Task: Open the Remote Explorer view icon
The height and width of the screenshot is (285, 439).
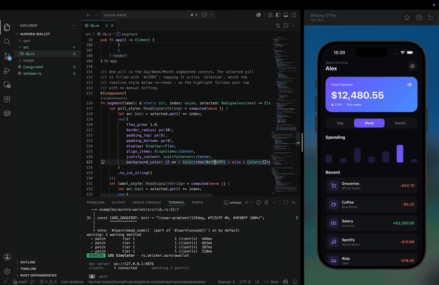Action: (7, 85)
